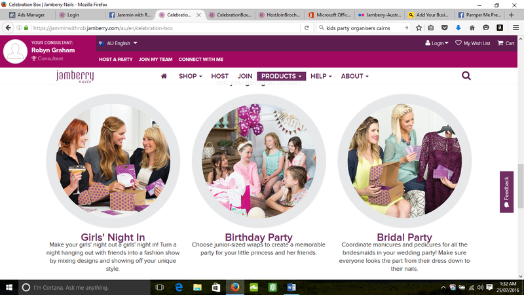Screen dimensions: 524x295
Task: Click the URL address bar
Action: coord(166,28)
